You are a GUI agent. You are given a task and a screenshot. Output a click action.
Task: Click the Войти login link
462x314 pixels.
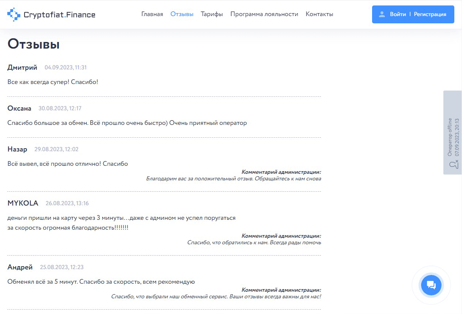398,14
